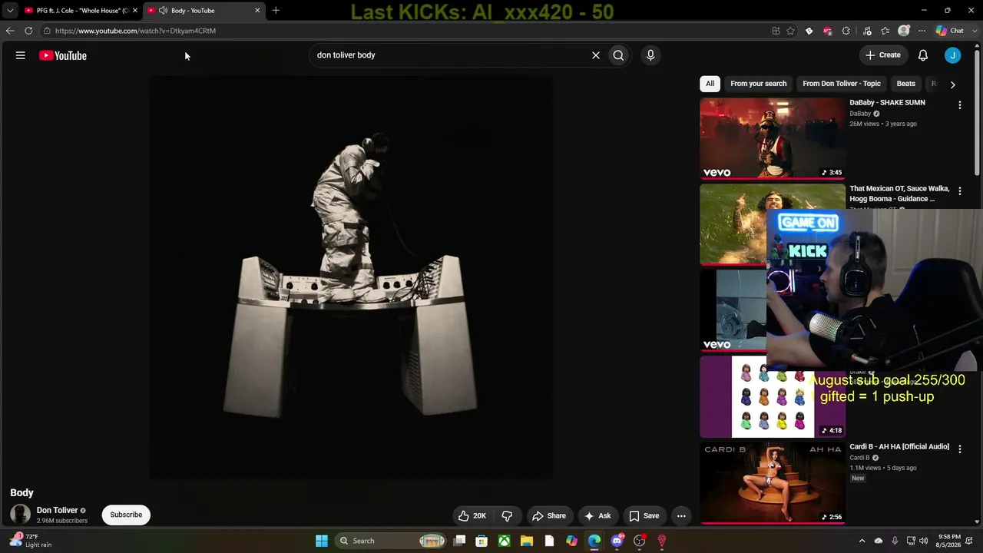Image resolution: width=983 pixels, height=553 pixels.
Task: Open the YouTube account avatar menu
Action: pos(952,55)
